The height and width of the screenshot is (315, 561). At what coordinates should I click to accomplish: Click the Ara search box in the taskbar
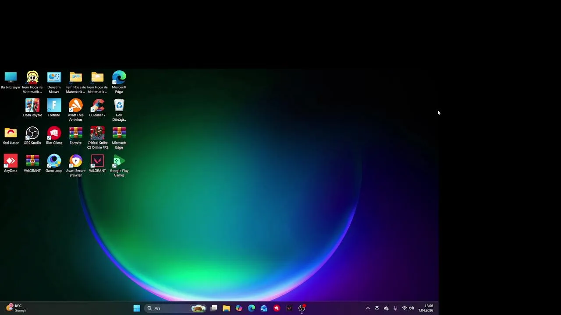(176, 308)
